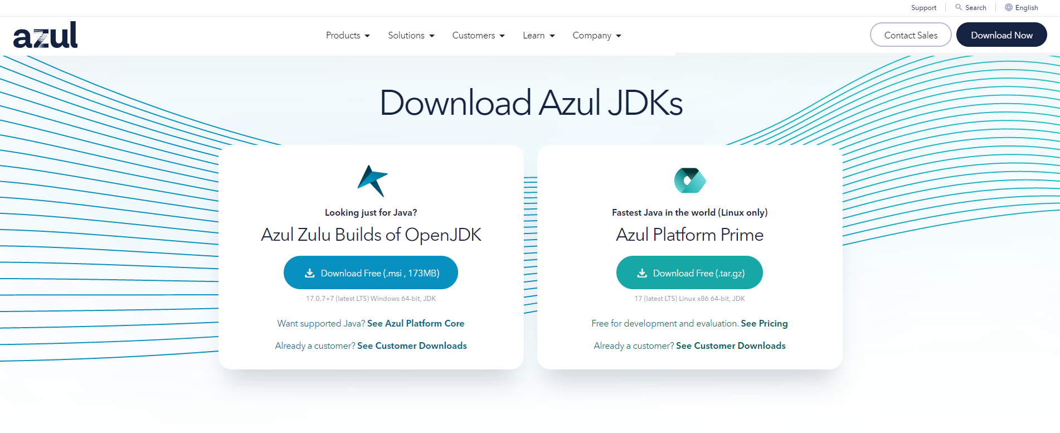Download Free .msi 173MB installer
Viewport: 1060px width, 433px height.
point(371,273)
